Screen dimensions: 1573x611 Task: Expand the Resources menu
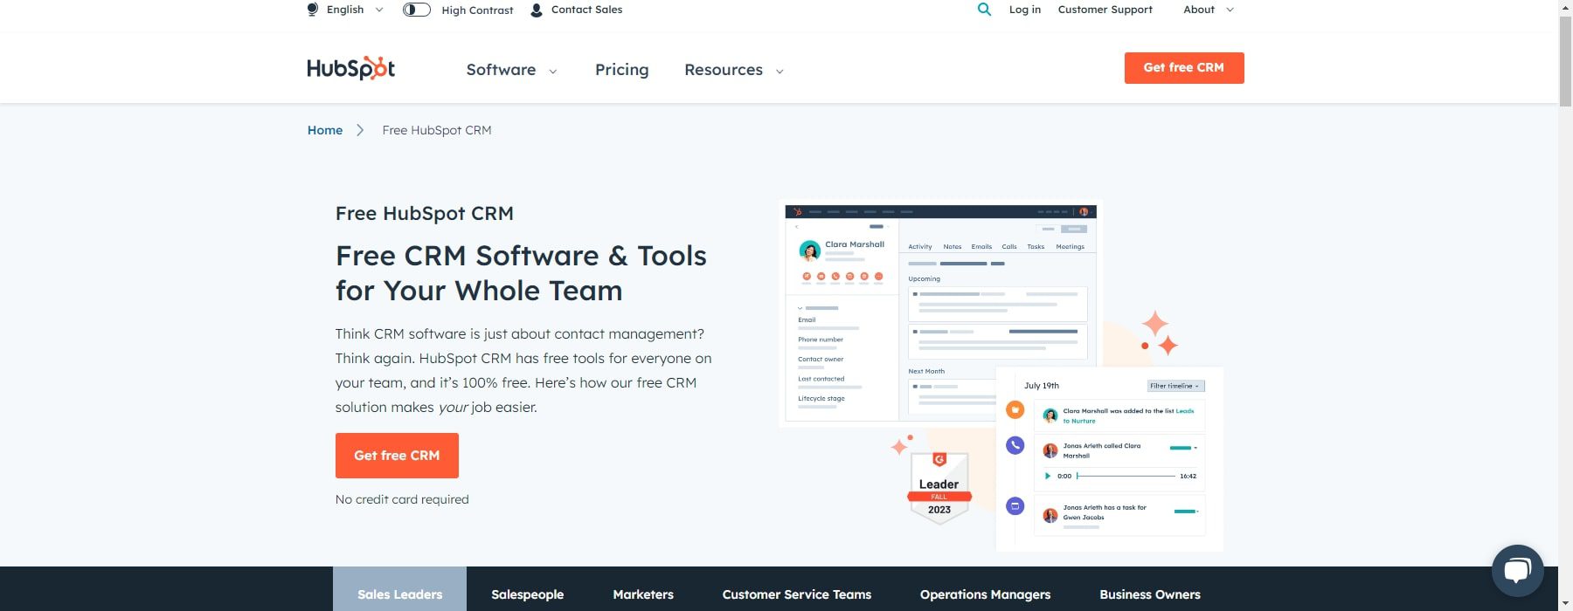tap(734, 70)
